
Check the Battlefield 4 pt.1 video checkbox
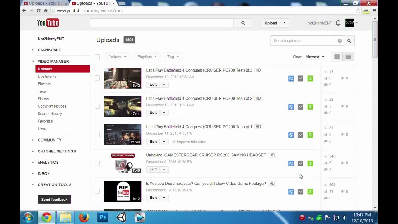(x=97, y=134)
